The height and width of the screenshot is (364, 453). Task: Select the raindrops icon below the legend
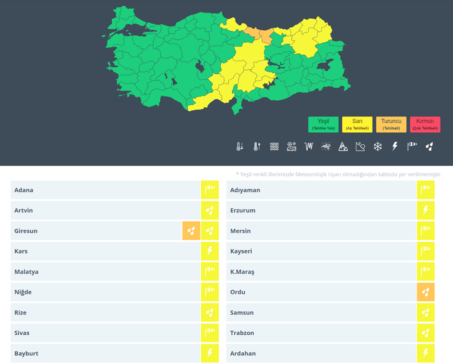click(429, 147)
